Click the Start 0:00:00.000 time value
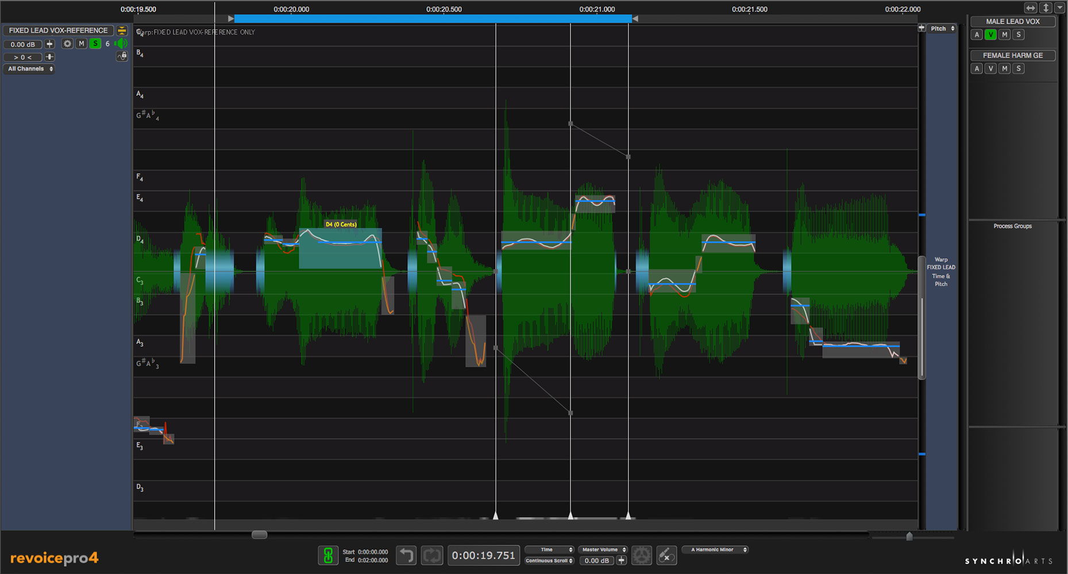 pyautogui.click(x=373, y=552)
